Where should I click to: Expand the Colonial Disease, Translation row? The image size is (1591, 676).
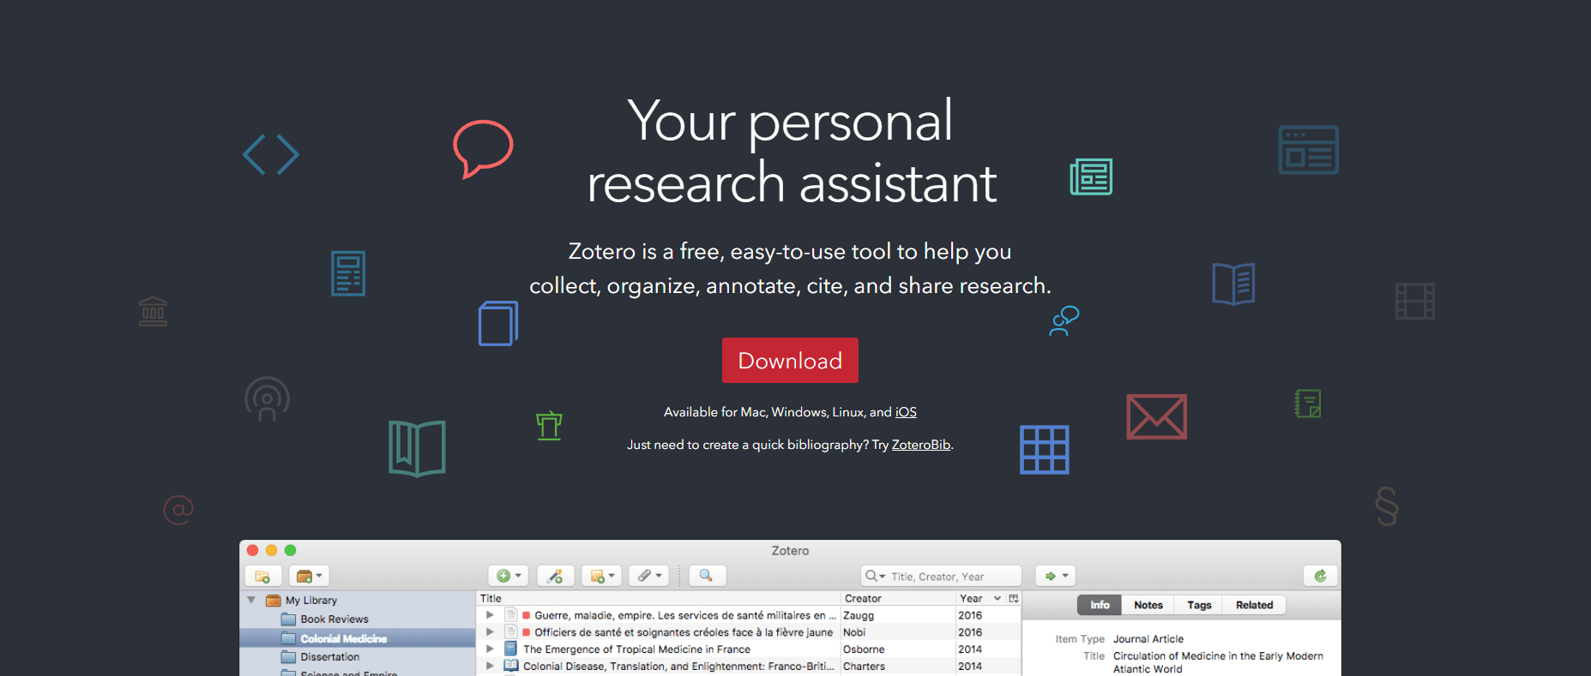point(490,666)
